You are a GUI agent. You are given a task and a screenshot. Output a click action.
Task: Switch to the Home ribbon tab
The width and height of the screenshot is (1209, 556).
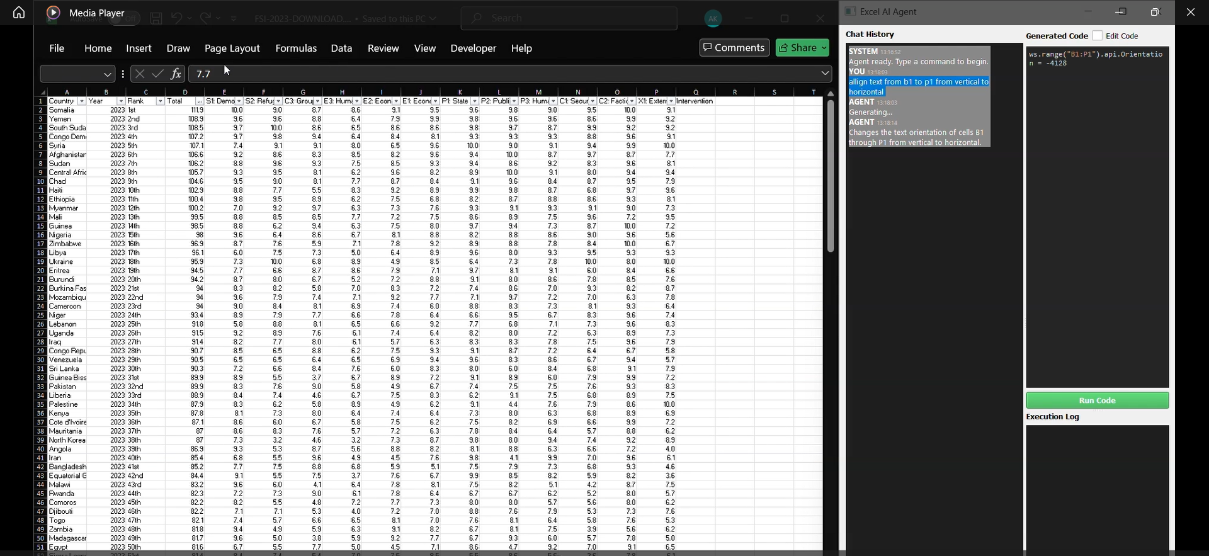(98, 48)
